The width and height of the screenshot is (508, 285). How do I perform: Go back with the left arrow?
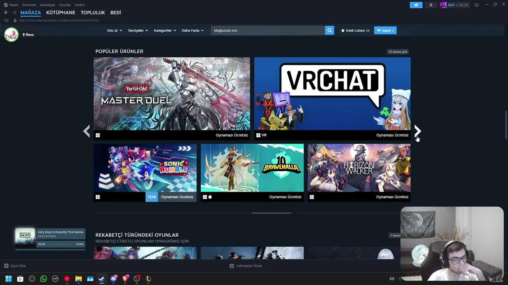(6, 13)
